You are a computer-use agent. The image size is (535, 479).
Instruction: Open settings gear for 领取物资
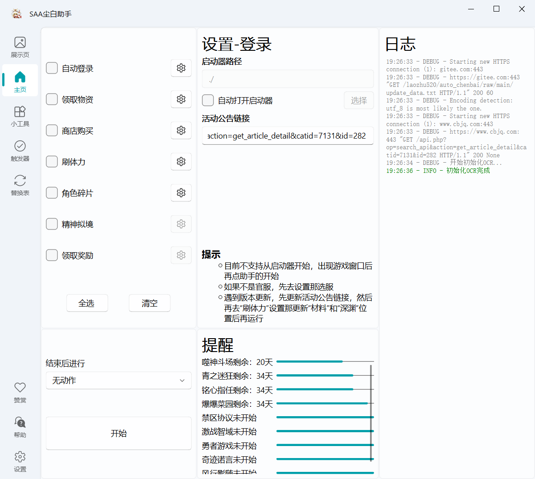181,99
